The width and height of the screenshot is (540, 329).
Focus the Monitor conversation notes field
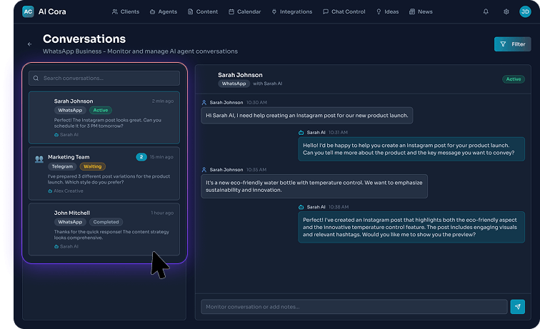pyautogui.click(x=354, y=307)
